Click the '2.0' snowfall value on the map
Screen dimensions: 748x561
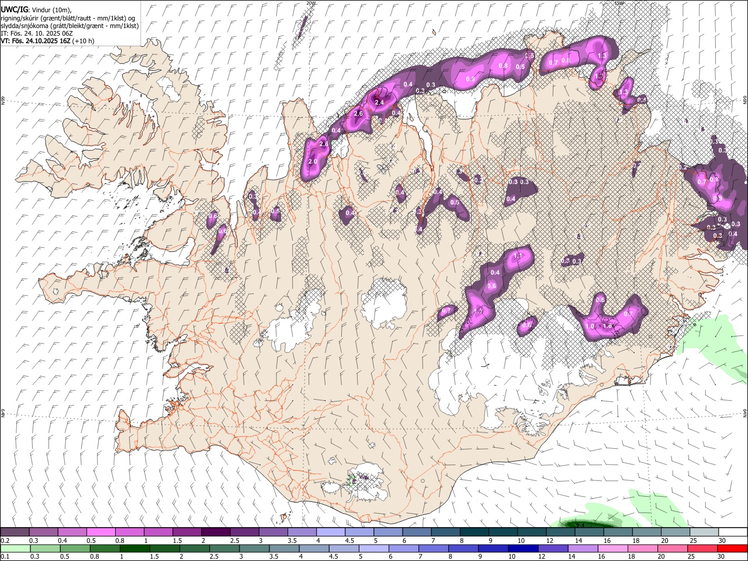tap(313, 162)
